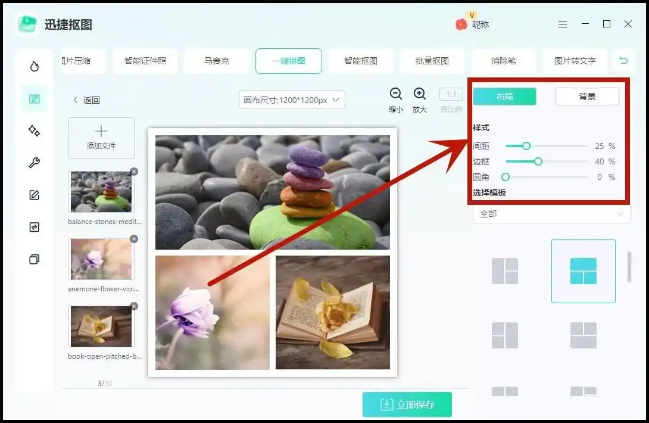Select the wrench tool icon in sidebar
The width and height of the screenshot is (649, 423).
[x=35, y=163]
